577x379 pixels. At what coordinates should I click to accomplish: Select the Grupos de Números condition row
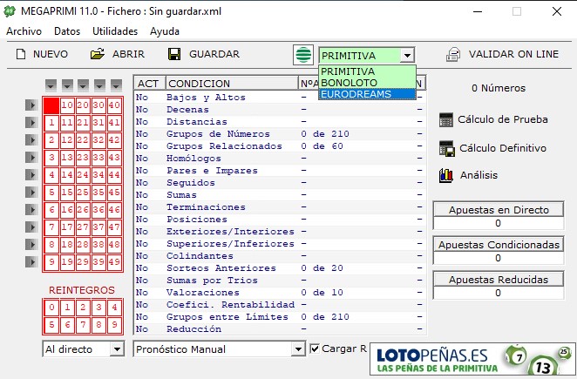click(280, 134)
